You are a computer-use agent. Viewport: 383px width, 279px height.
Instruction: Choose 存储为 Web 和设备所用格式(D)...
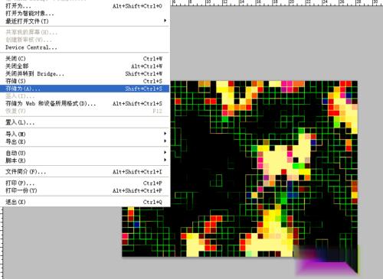coord(85,104)
